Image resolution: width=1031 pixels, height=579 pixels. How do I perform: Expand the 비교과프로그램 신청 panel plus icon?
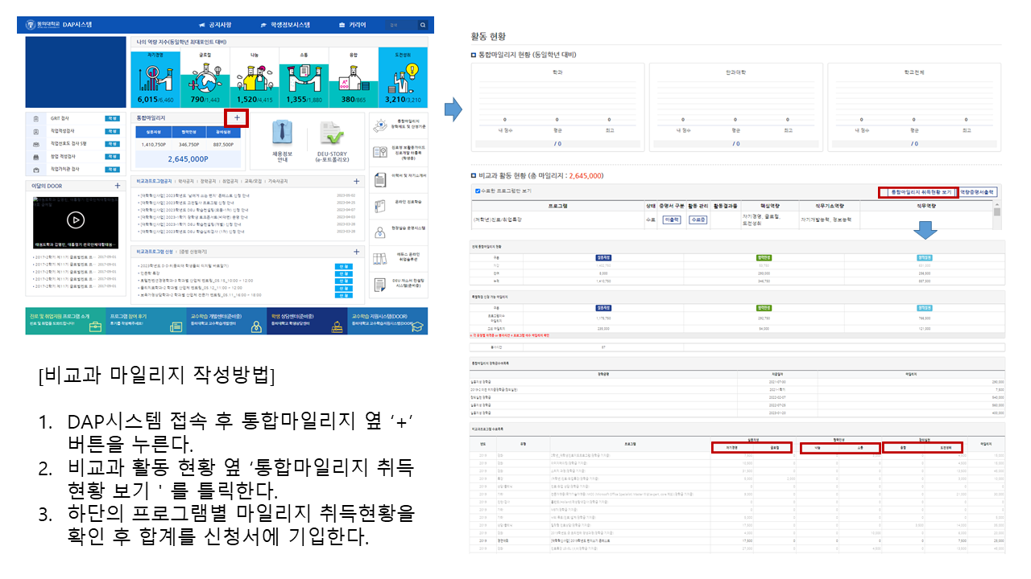point(356,252)
